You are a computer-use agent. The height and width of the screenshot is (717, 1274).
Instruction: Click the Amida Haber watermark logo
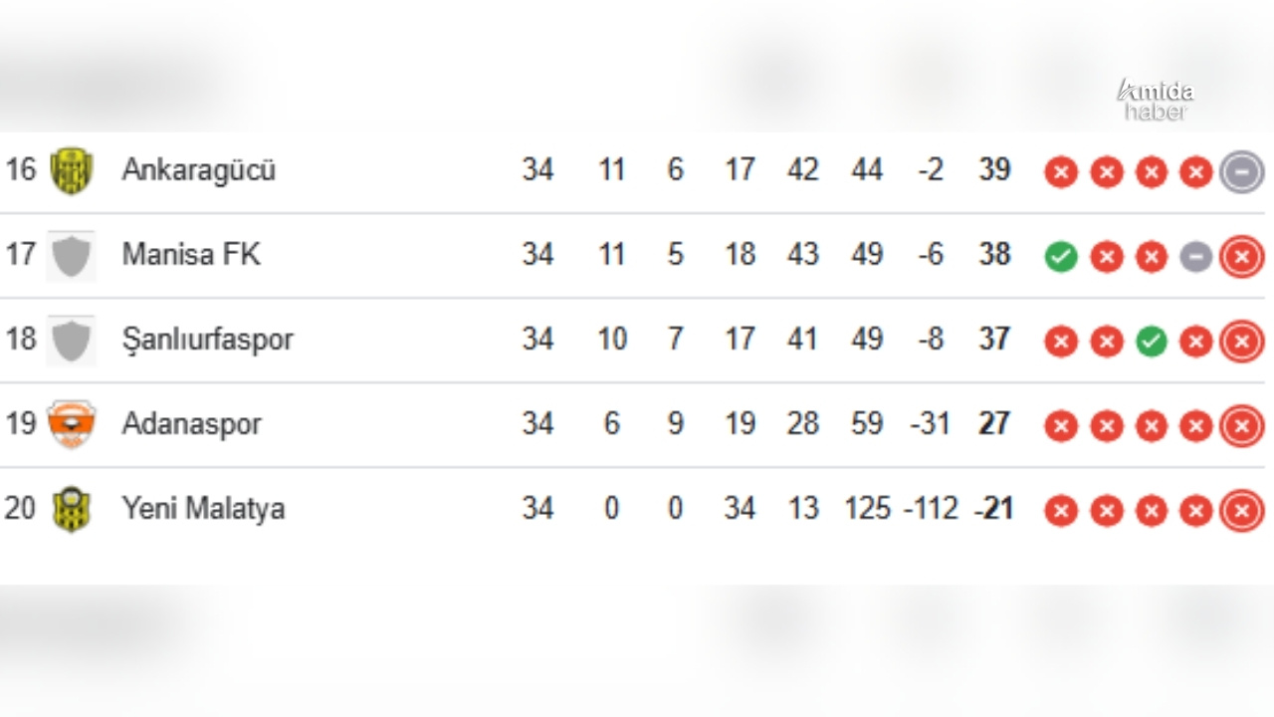(x=1156, y=101)
